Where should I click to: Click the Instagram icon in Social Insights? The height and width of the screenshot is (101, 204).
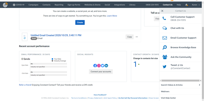coord(99,66)
